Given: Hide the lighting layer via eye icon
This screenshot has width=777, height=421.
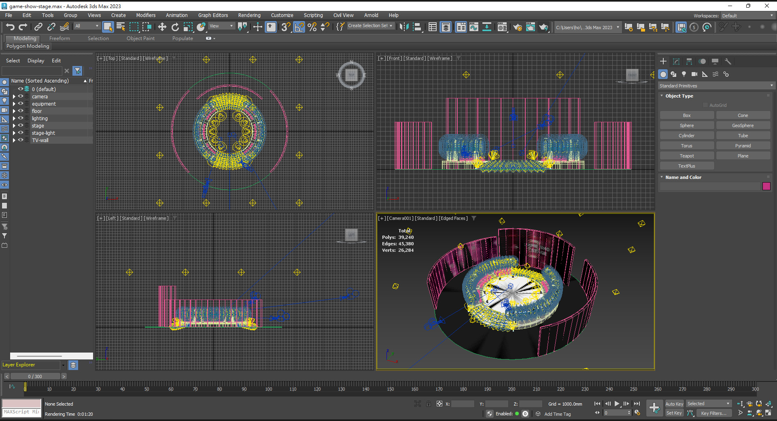Looking at the screenshot, I should [x=21, y=118].
